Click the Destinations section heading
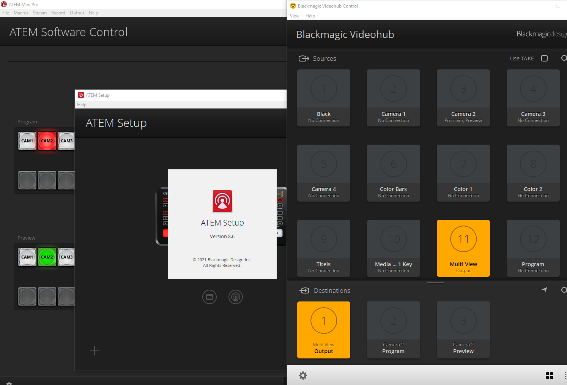This screenshot has height=385, width=567. [332, 290]
